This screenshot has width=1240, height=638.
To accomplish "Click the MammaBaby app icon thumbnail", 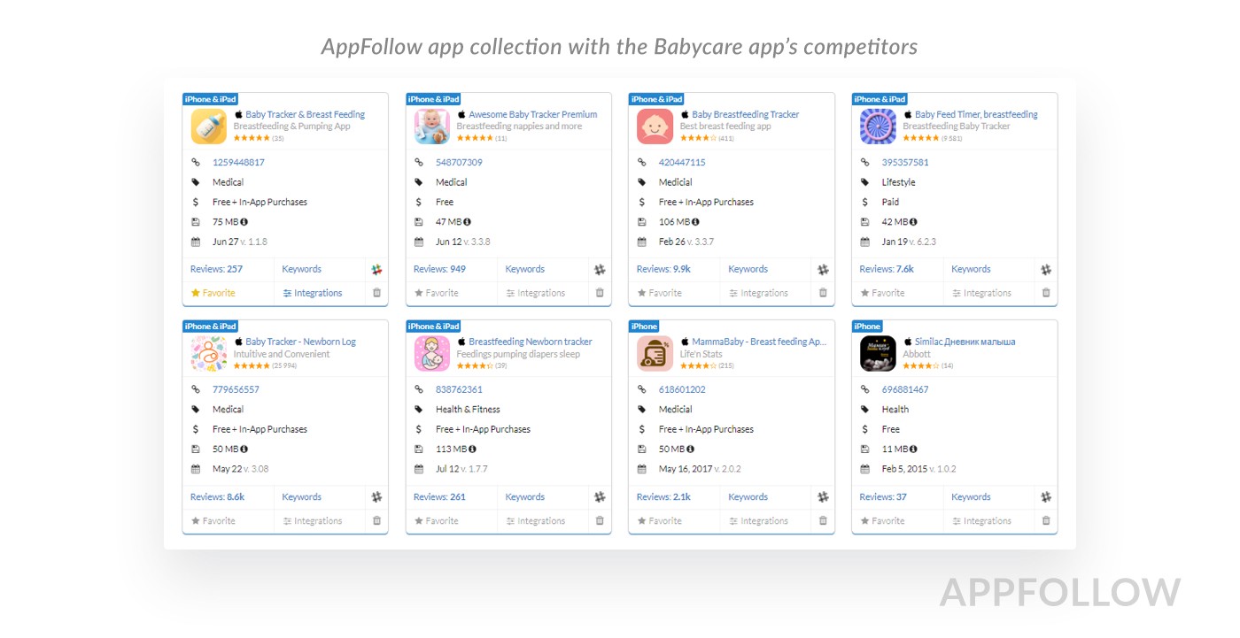I will [655, 354].
